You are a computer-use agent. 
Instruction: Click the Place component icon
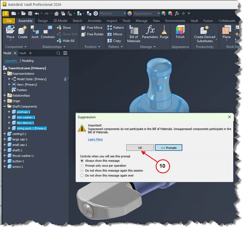pyautogui.click(x=10, y=32)
